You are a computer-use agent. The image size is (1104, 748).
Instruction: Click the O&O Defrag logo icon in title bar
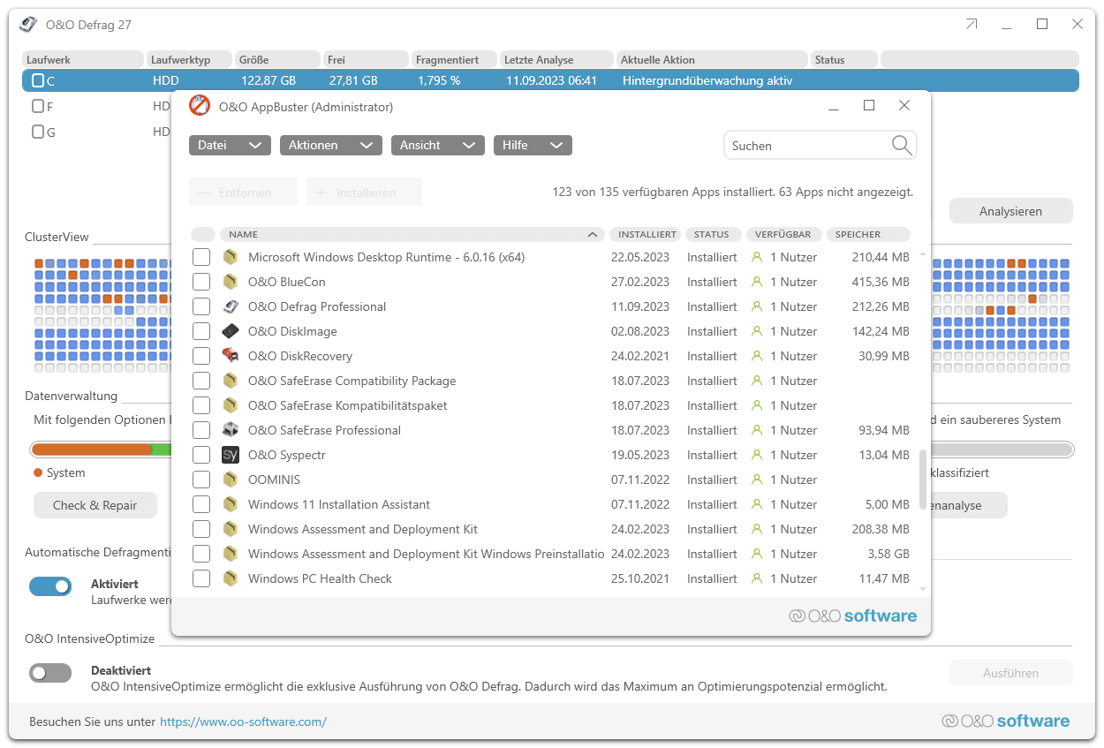(x=29, y=24)
